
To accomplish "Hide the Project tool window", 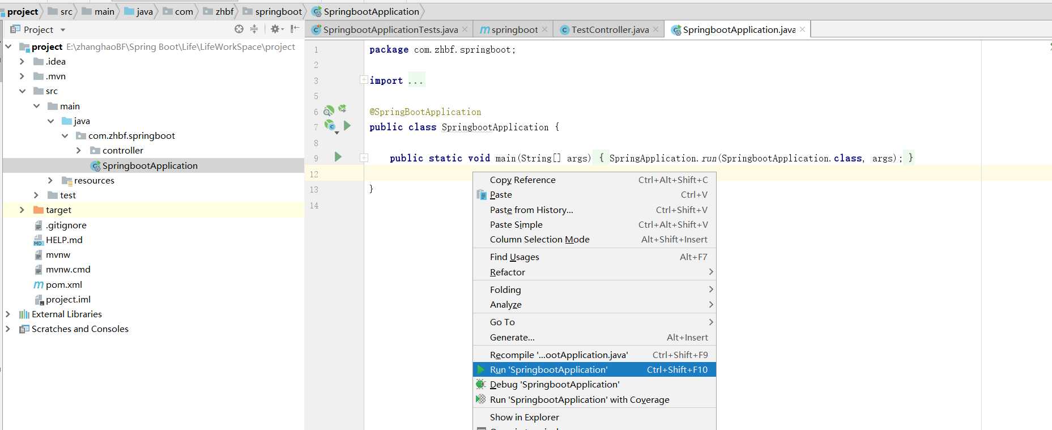I will point(295,29).
